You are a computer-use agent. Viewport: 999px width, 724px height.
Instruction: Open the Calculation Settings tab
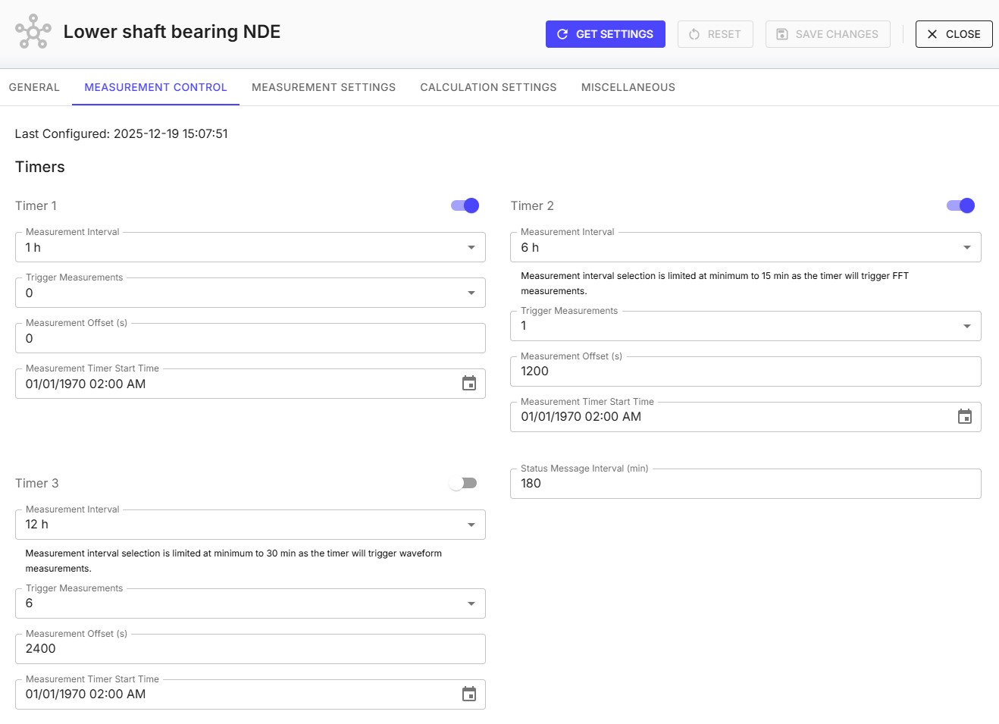488,87
